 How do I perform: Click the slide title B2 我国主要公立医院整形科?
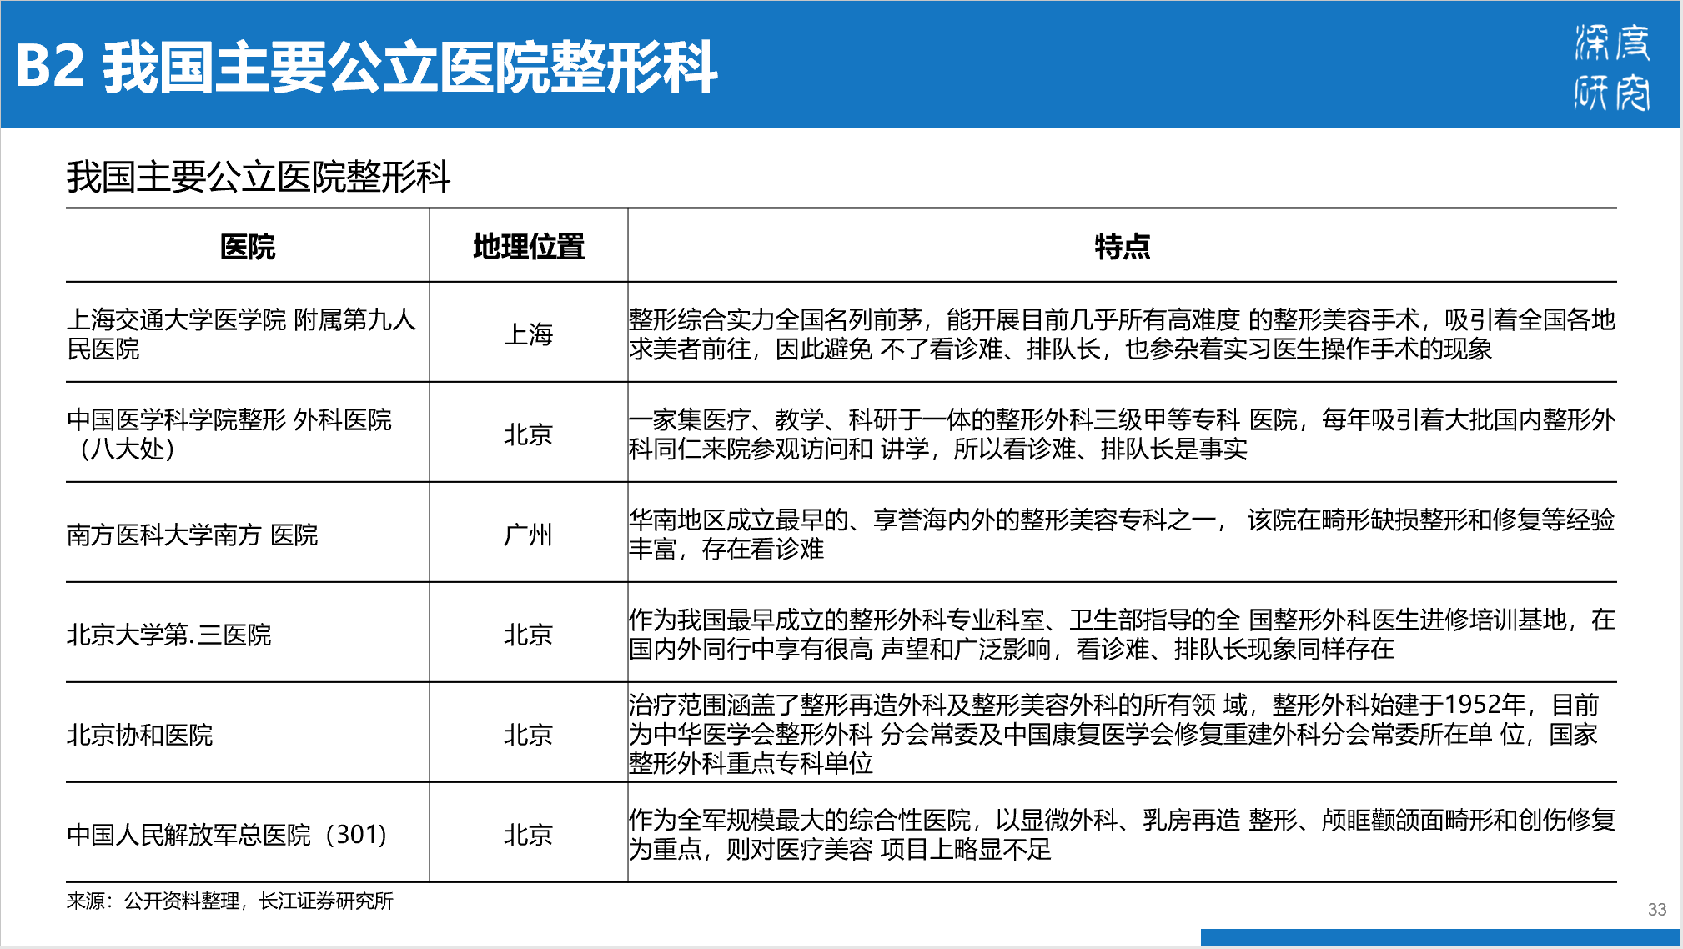[x=365, y=67]
